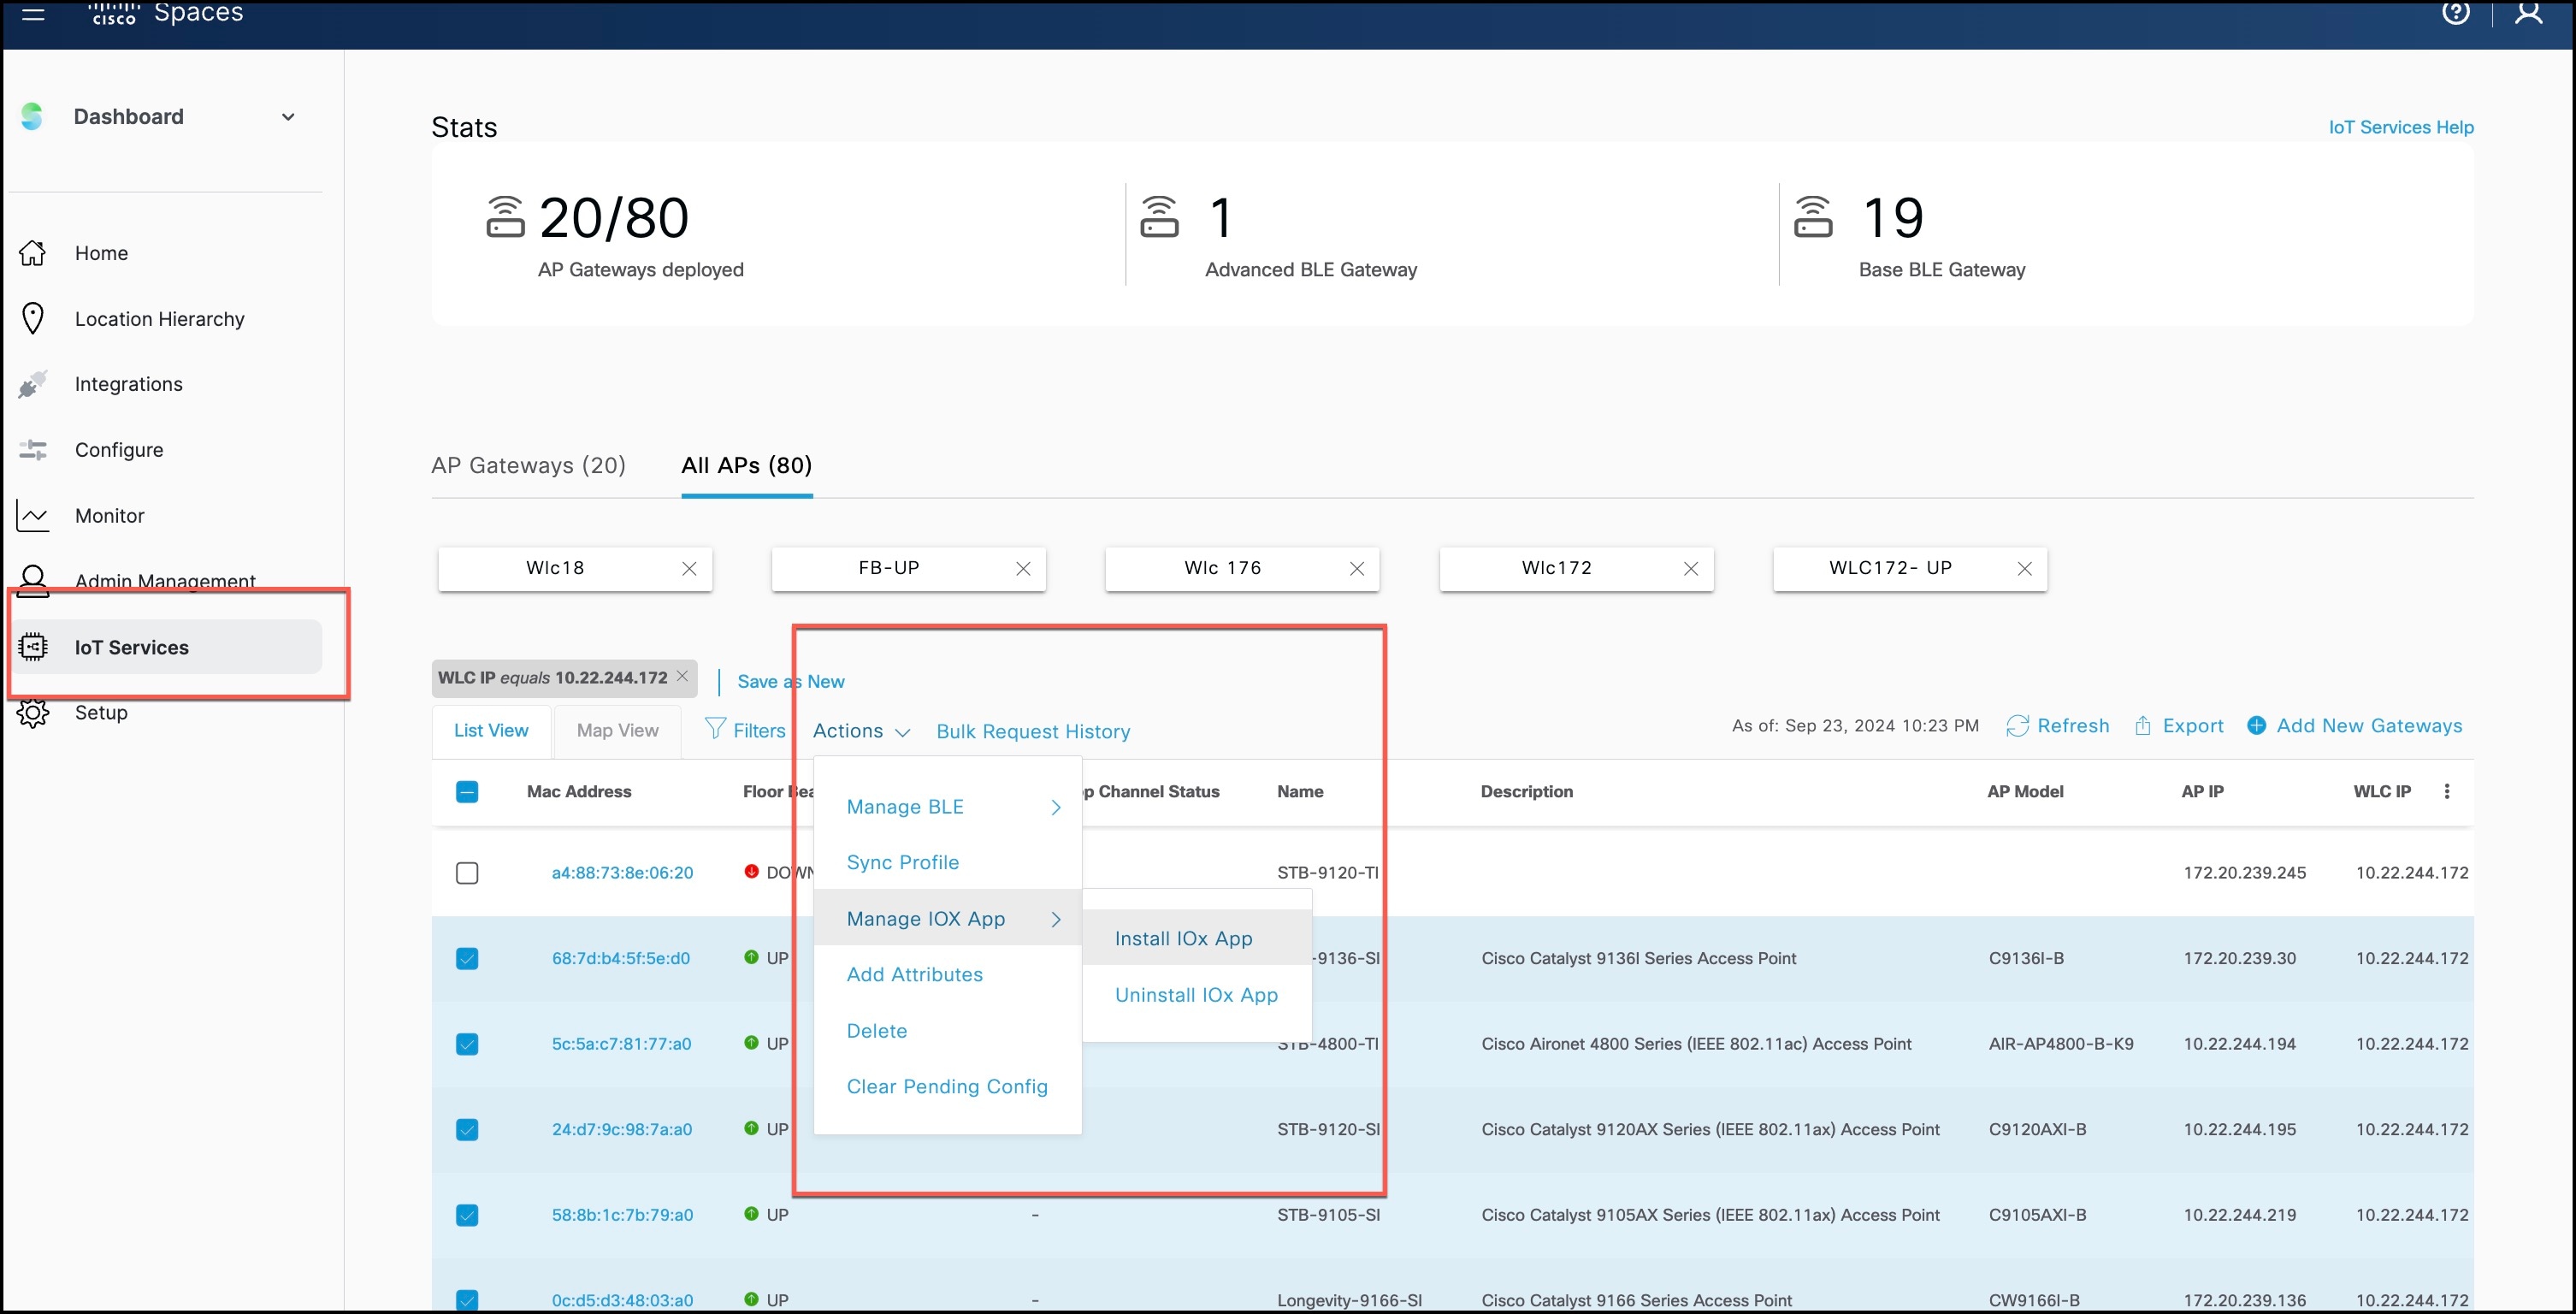Screen dimensions: 2576x1314
Task: Check the row for a4:88:73:8e:06:20
Action: coord(467,873)
